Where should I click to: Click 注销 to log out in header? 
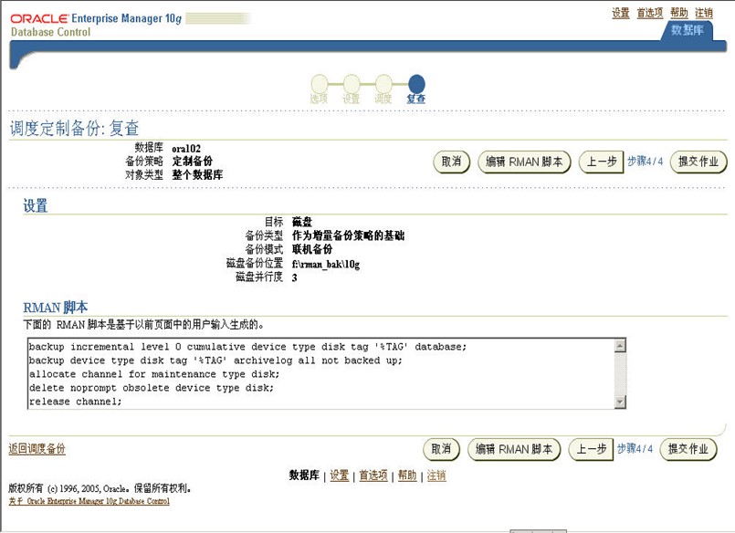(x=704, y=13)
